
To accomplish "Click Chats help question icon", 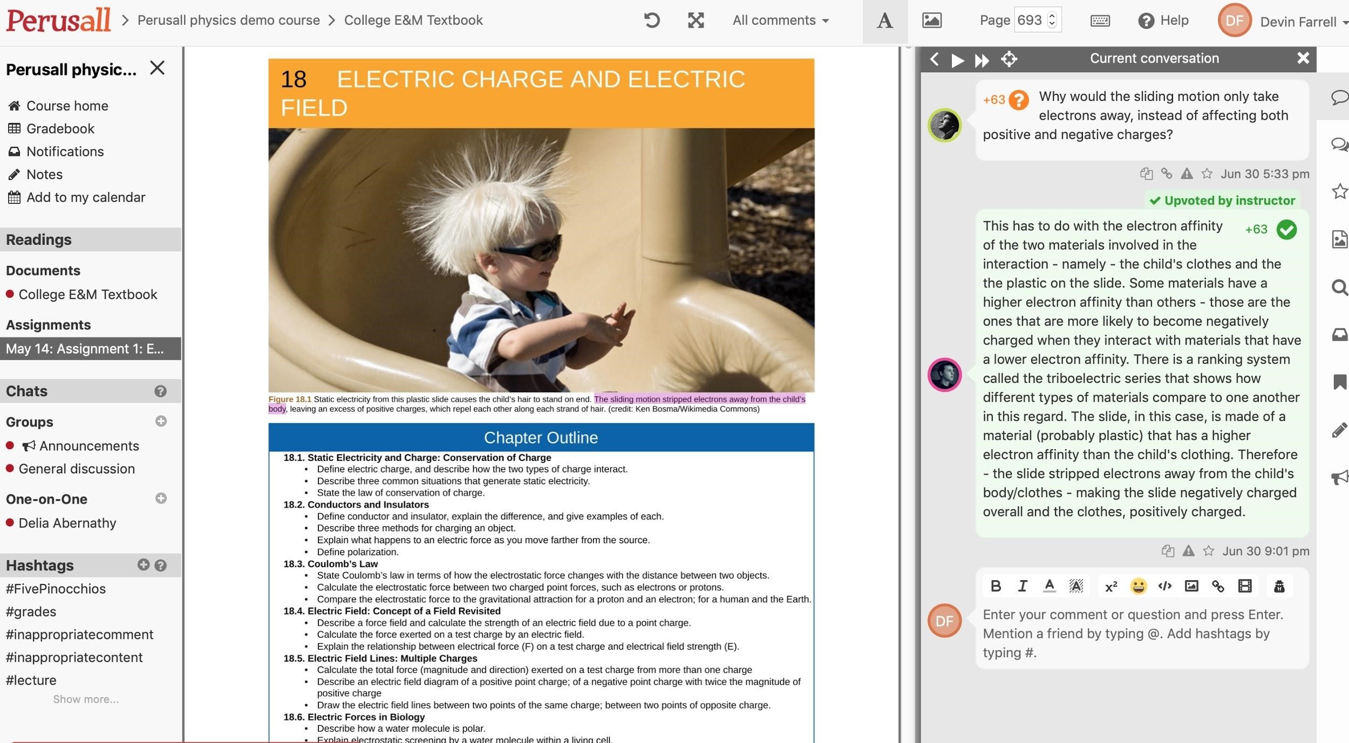I will click(160, 391).
